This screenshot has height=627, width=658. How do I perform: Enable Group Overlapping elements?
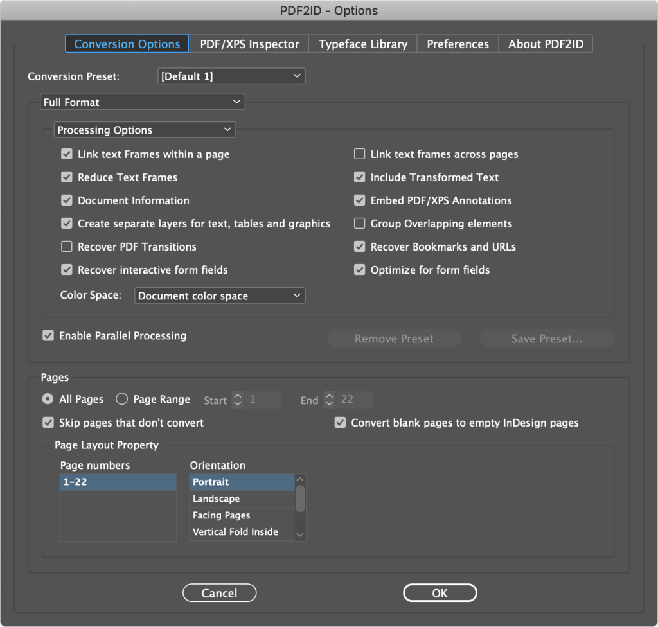click(360, 224)
